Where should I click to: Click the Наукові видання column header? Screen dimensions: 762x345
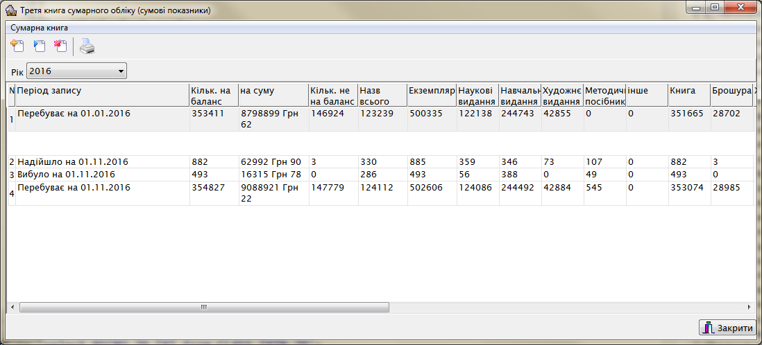coord(477,95)
